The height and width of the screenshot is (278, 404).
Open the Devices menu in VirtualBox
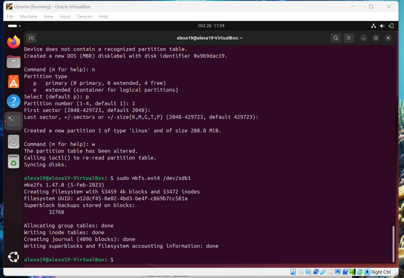[84, 17]
